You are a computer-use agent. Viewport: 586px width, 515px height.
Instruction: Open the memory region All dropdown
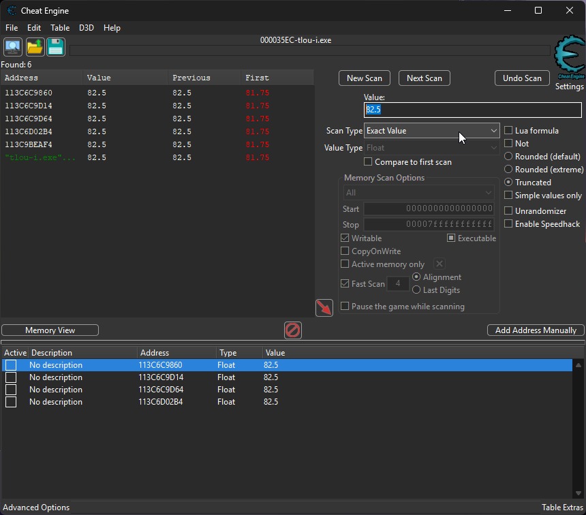pyautogui.click(x=418, y=193)
